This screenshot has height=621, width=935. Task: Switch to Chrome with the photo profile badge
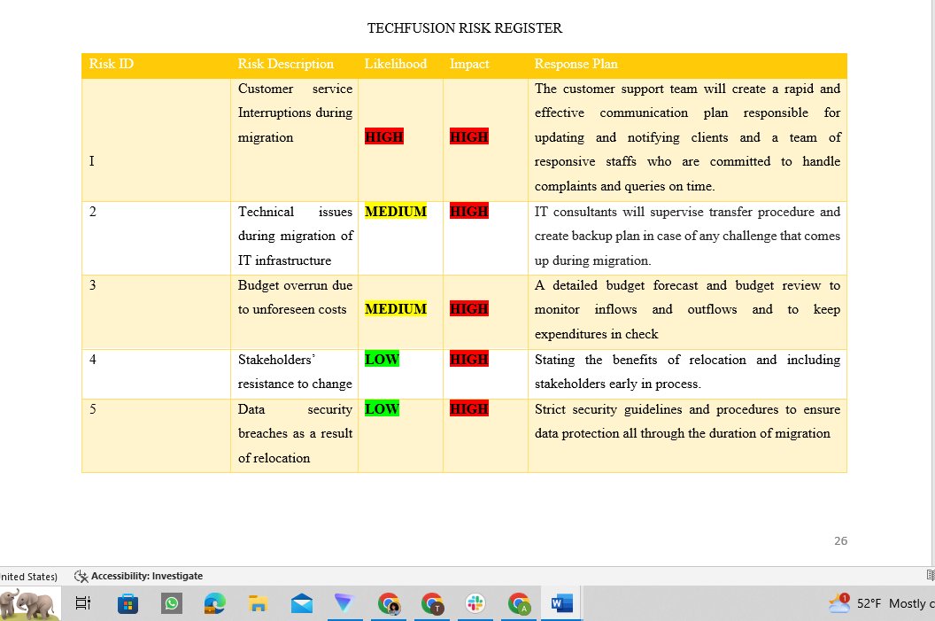coord(389,603)
